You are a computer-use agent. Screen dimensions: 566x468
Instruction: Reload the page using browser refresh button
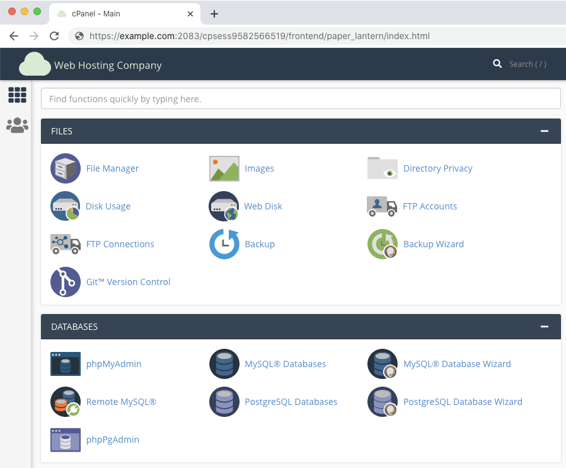(55, 36)
